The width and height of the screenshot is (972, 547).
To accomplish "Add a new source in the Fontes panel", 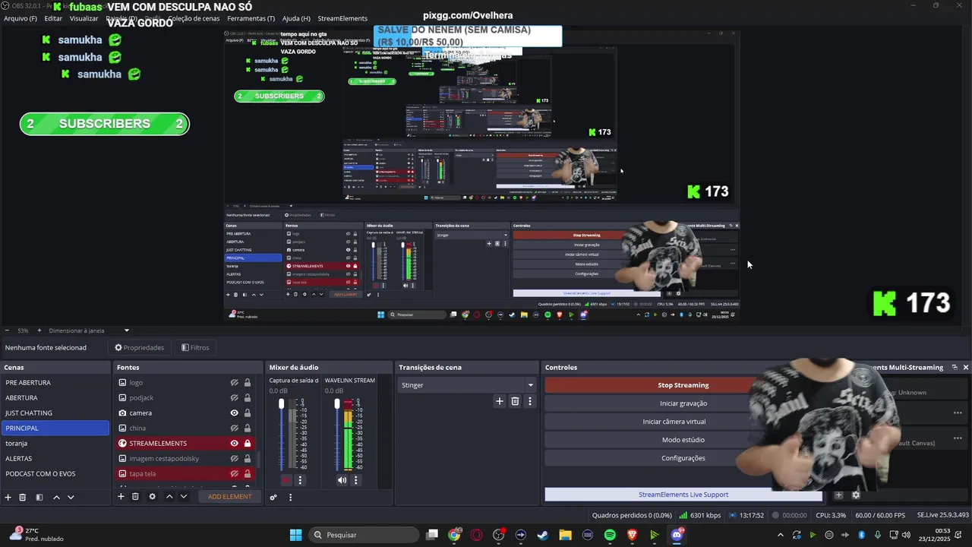I will [x=121, y=496].
